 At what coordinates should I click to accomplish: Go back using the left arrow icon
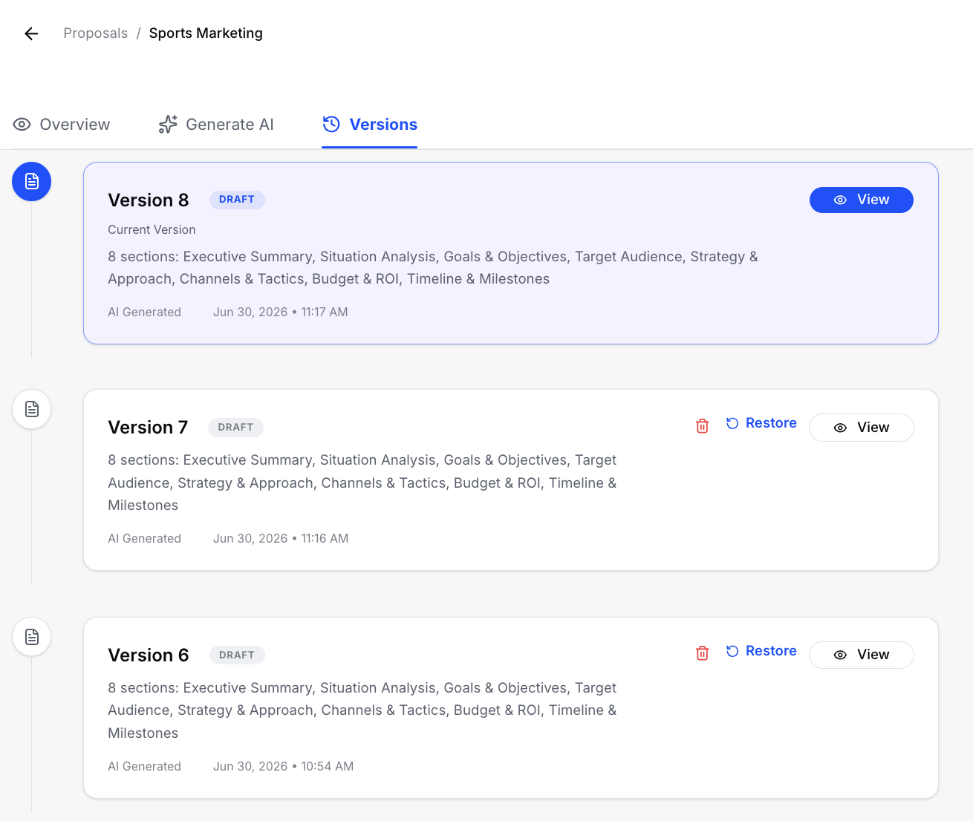coord(31,33)
